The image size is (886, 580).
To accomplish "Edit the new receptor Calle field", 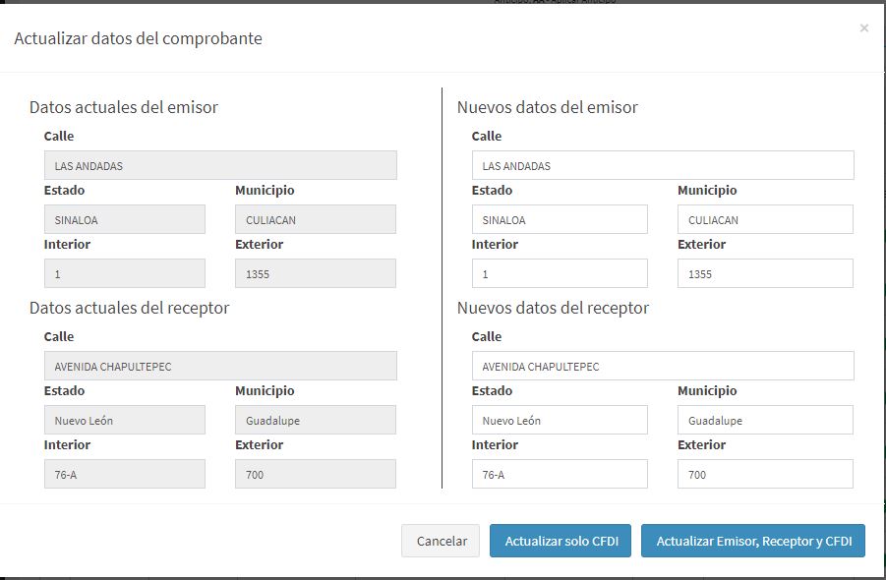I will [662, 366].
